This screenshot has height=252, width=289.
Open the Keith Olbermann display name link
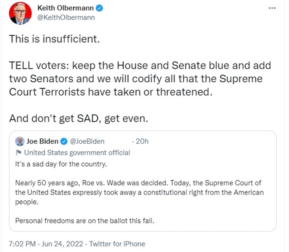coord(66,8)
